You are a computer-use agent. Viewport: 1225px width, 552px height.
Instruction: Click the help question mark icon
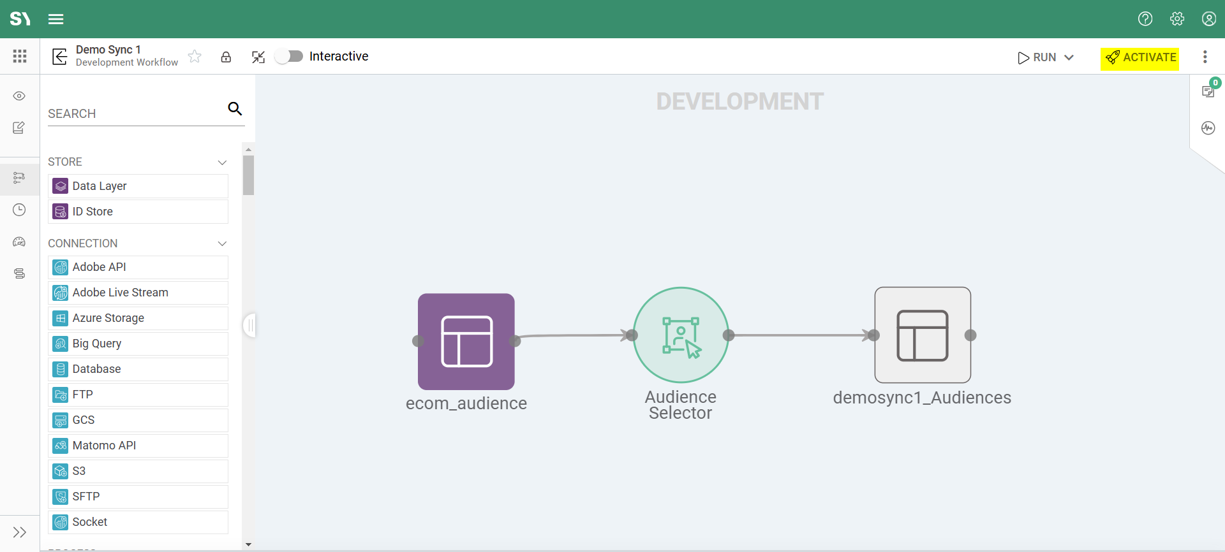coord(1145,19)
